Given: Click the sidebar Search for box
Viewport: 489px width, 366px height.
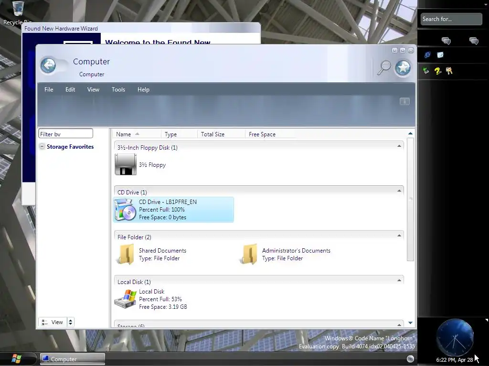Looking at the screenshot, I should (x=451, y=19).
